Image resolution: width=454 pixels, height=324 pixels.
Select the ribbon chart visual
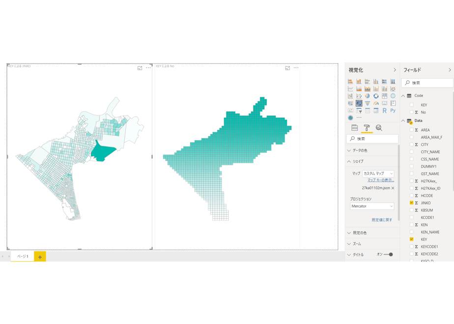point(393,88)
